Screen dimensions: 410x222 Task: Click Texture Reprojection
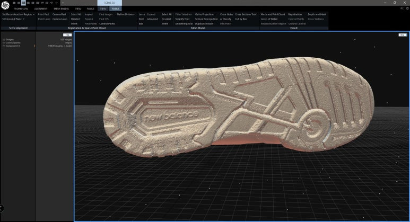click(x=206, y=19)
